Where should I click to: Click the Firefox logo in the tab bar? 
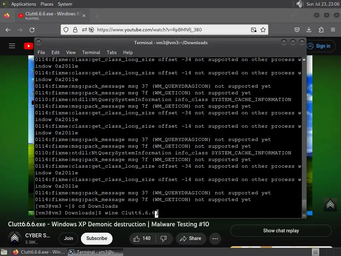coord(7,16)
